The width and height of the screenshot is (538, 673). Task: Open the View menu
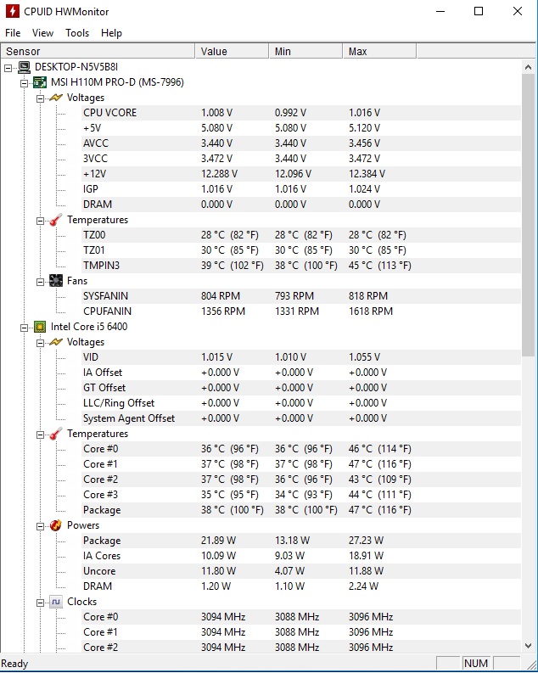tap(42, 33)
